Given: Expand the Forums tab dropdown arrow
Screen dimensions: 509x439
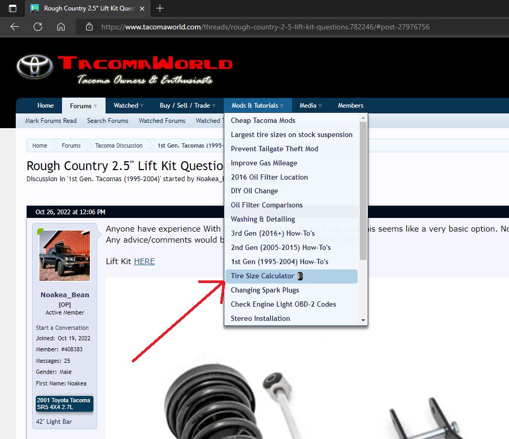Looking at the screenshot, I should pos(95,106).
